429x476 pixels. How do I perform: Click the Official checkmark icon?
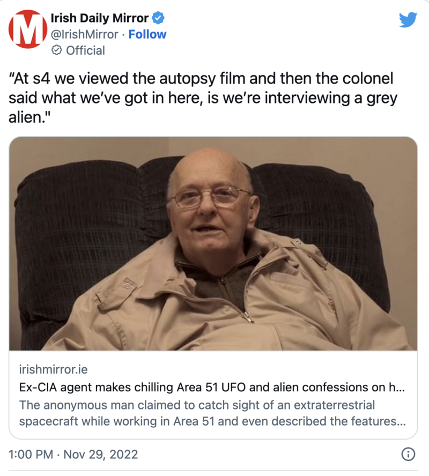[57, 50]
